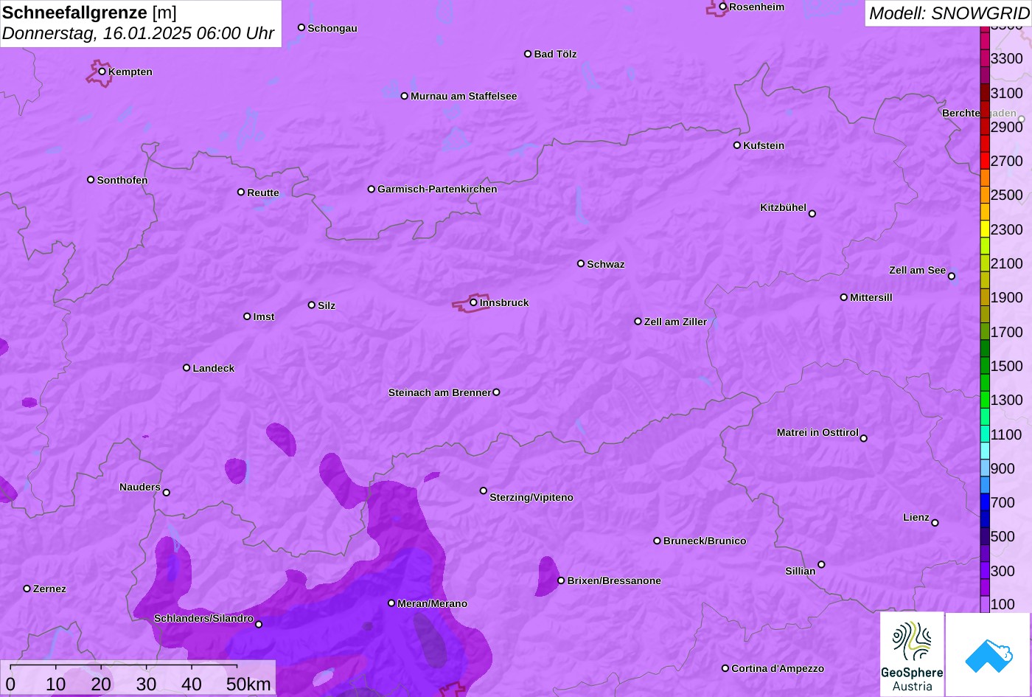This screenshot has width=1032, height=697.
Task: Click the Matrei in Osttirol marker
Action: point(864,438)
